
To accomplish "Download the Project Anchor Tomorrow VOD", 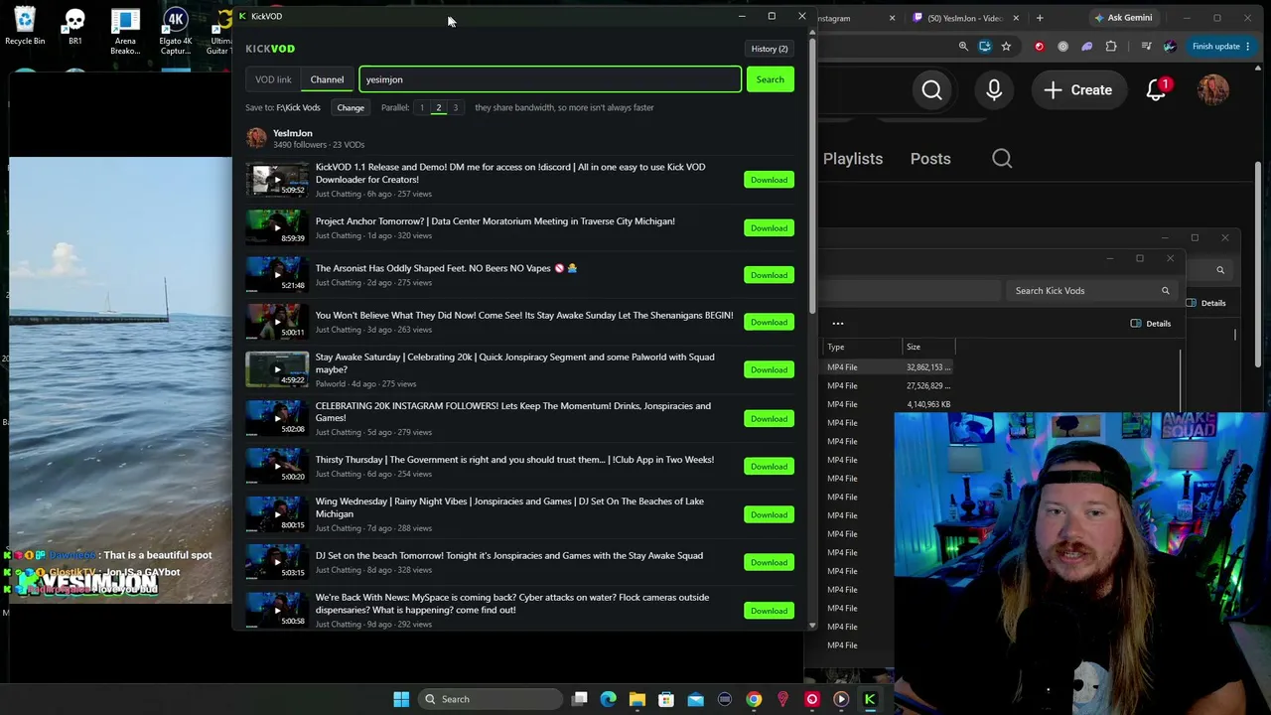I will tap(769, 228).
